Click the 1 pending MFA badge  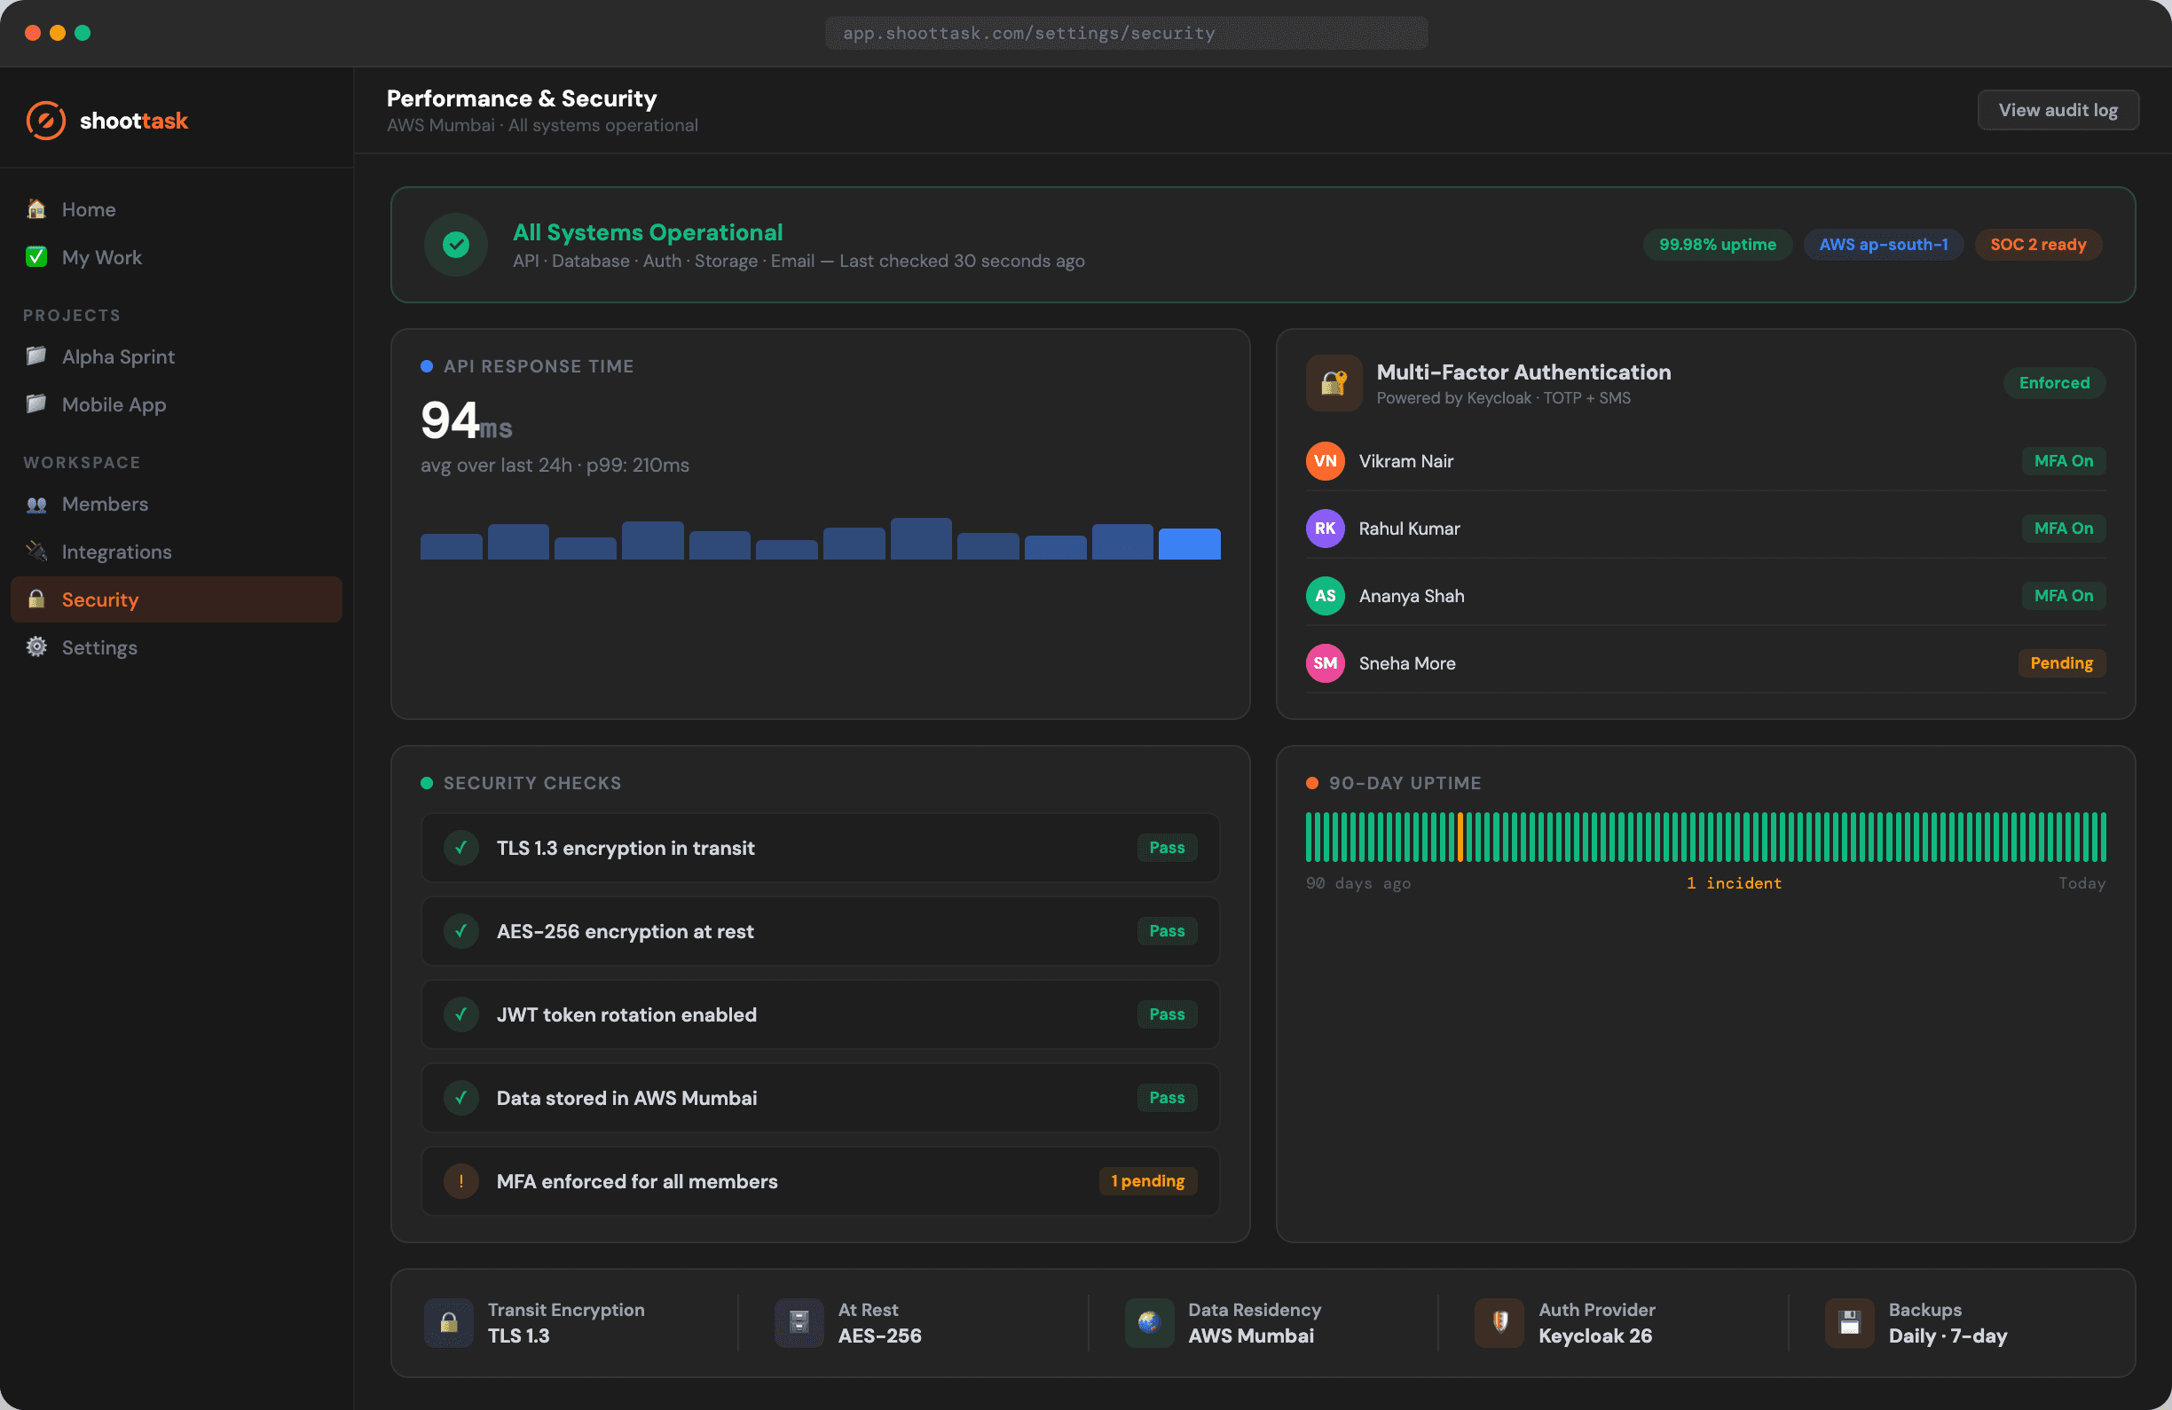[1147, 1181]
